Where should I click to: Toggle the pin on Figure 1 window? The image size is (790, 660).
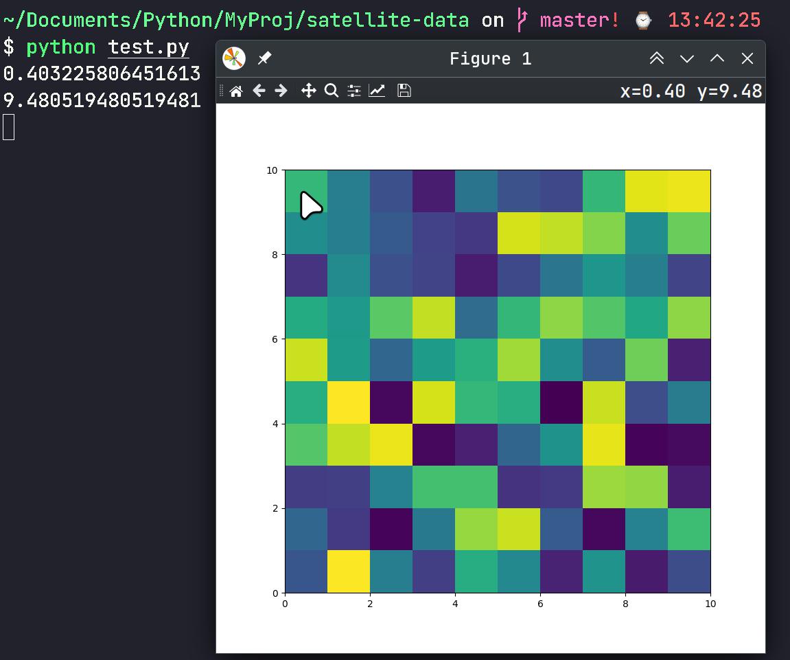click(264, 59)
